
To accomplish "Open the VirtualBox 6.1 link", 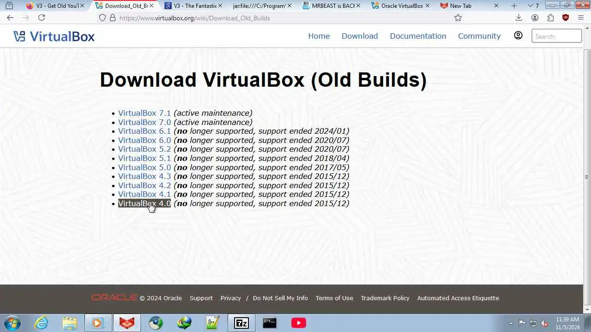I will [145, 131].
